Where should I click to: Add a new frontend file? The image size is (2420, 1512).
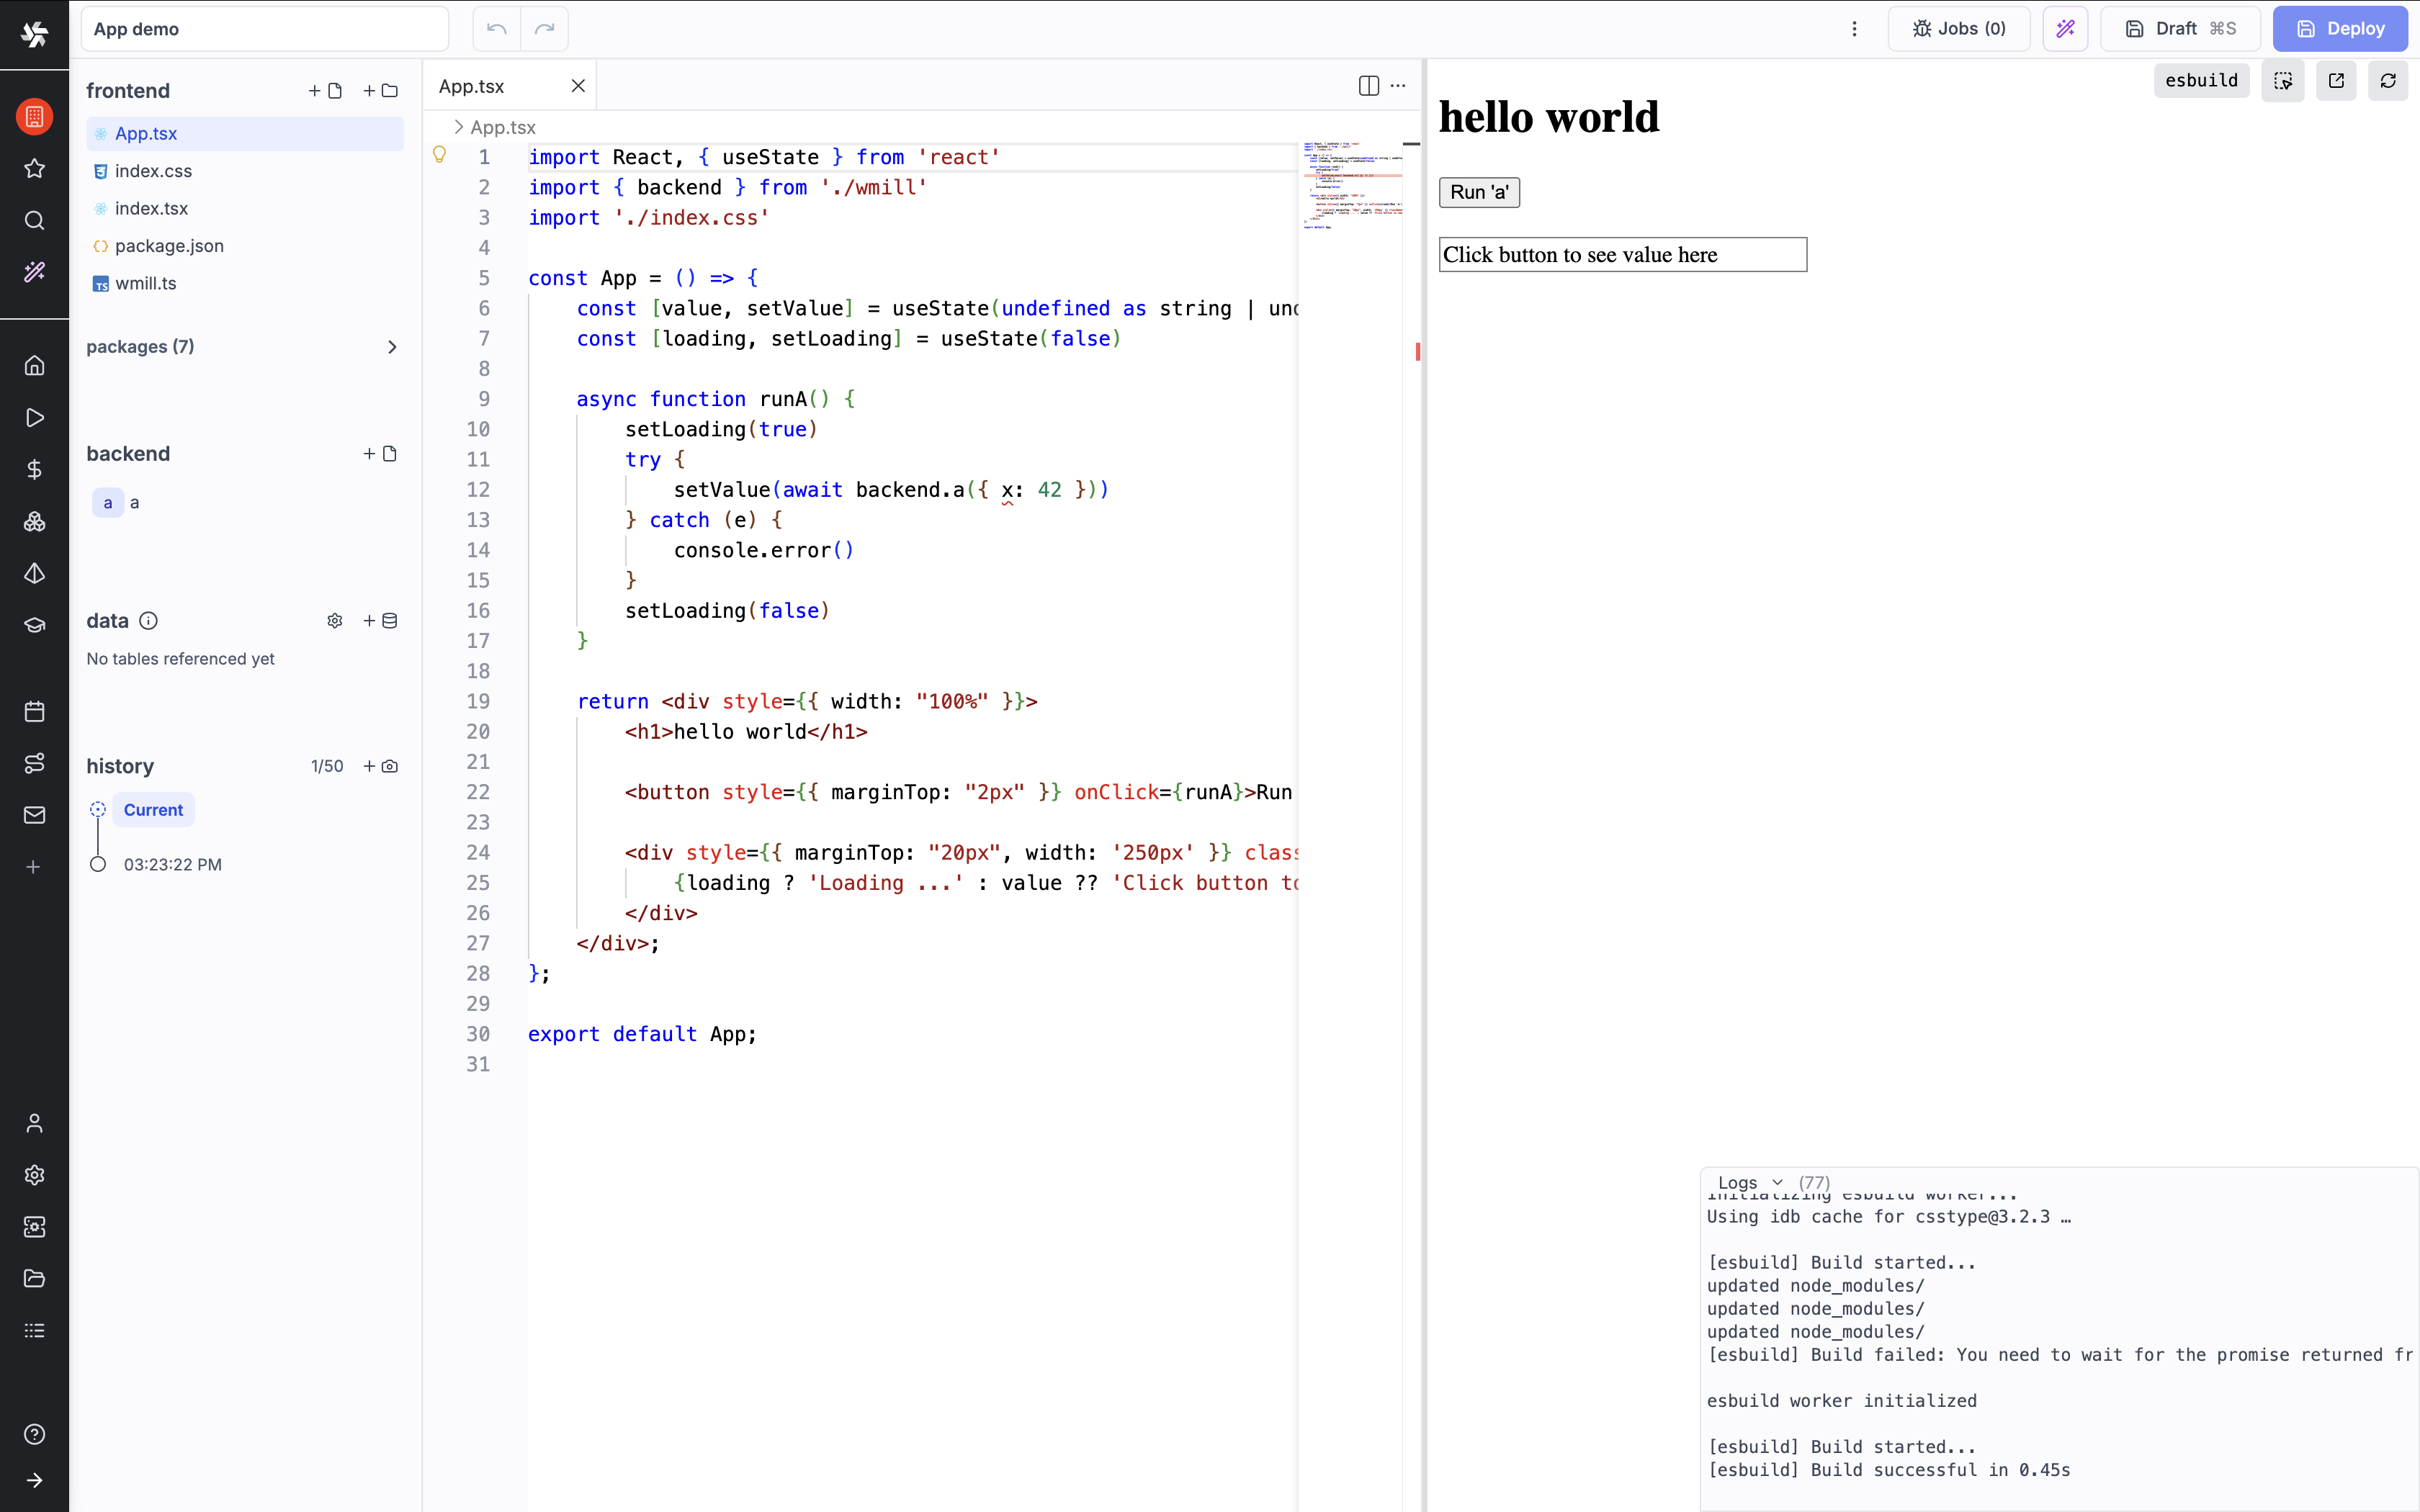click(326, 91)
